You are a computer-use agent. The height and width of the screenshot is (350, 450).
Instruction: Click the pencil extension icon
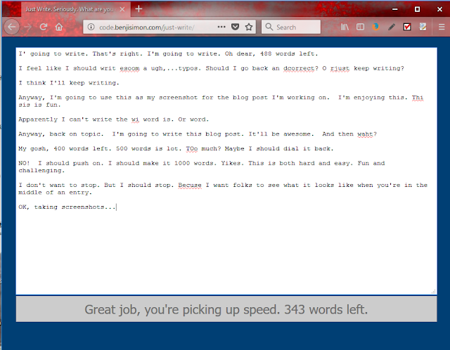(392, 27)
